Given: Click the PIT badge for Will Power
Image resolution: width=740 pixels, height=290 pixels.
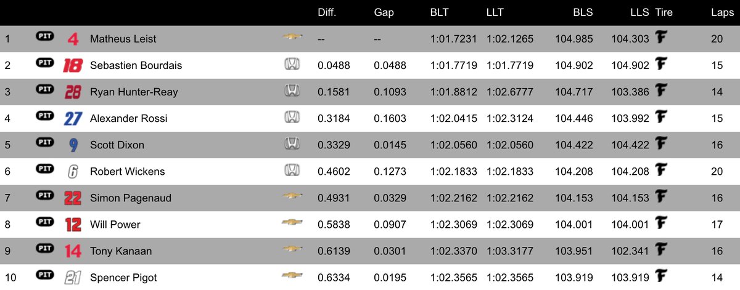Looking at the screenshot, I should pyautogui.click(x=44, y=224).
